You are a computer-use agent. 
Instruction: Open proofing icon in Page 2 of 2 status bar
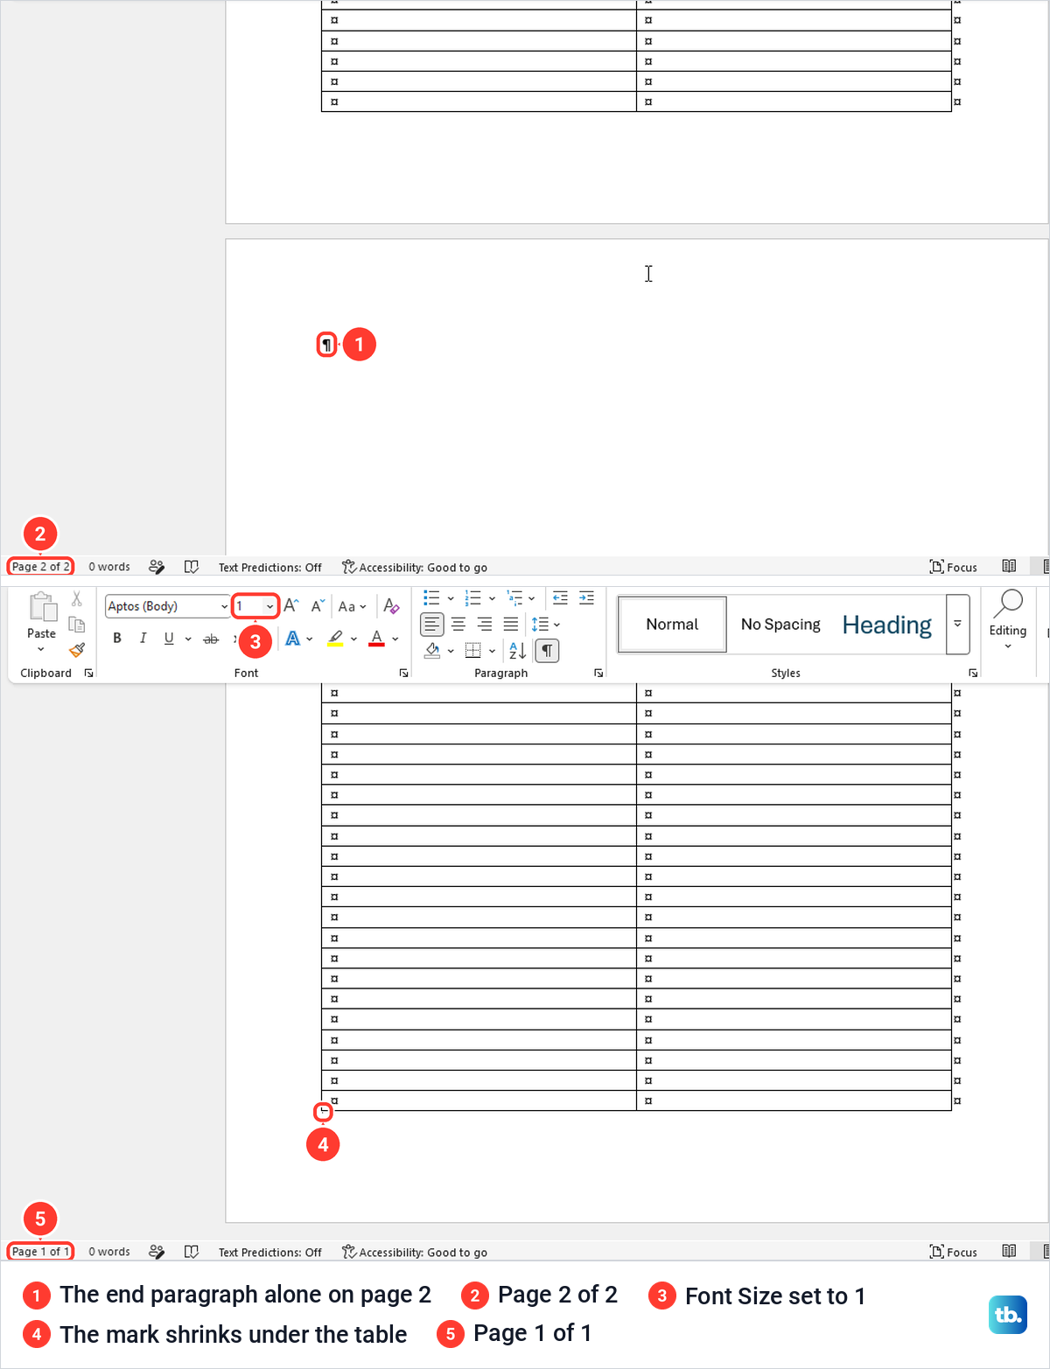192,567
